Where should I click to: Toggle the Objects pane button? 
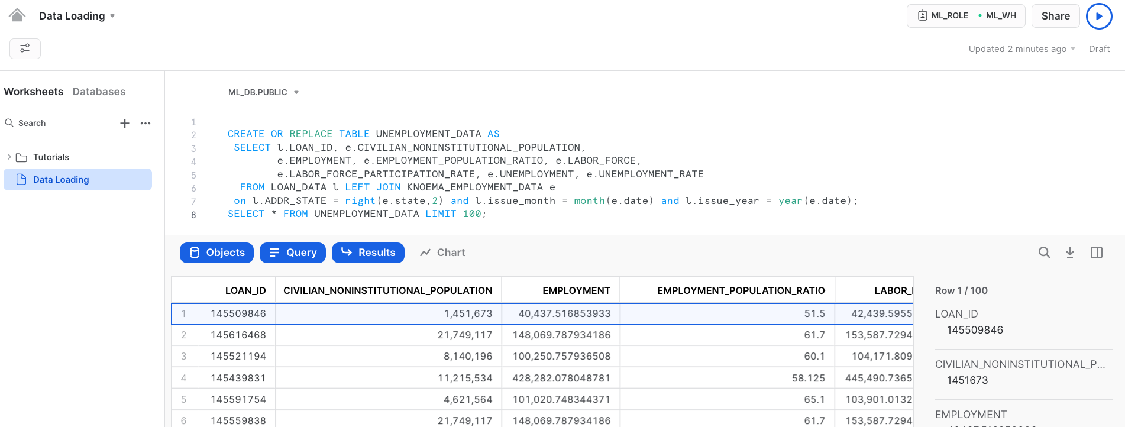(x=216, y=253)
